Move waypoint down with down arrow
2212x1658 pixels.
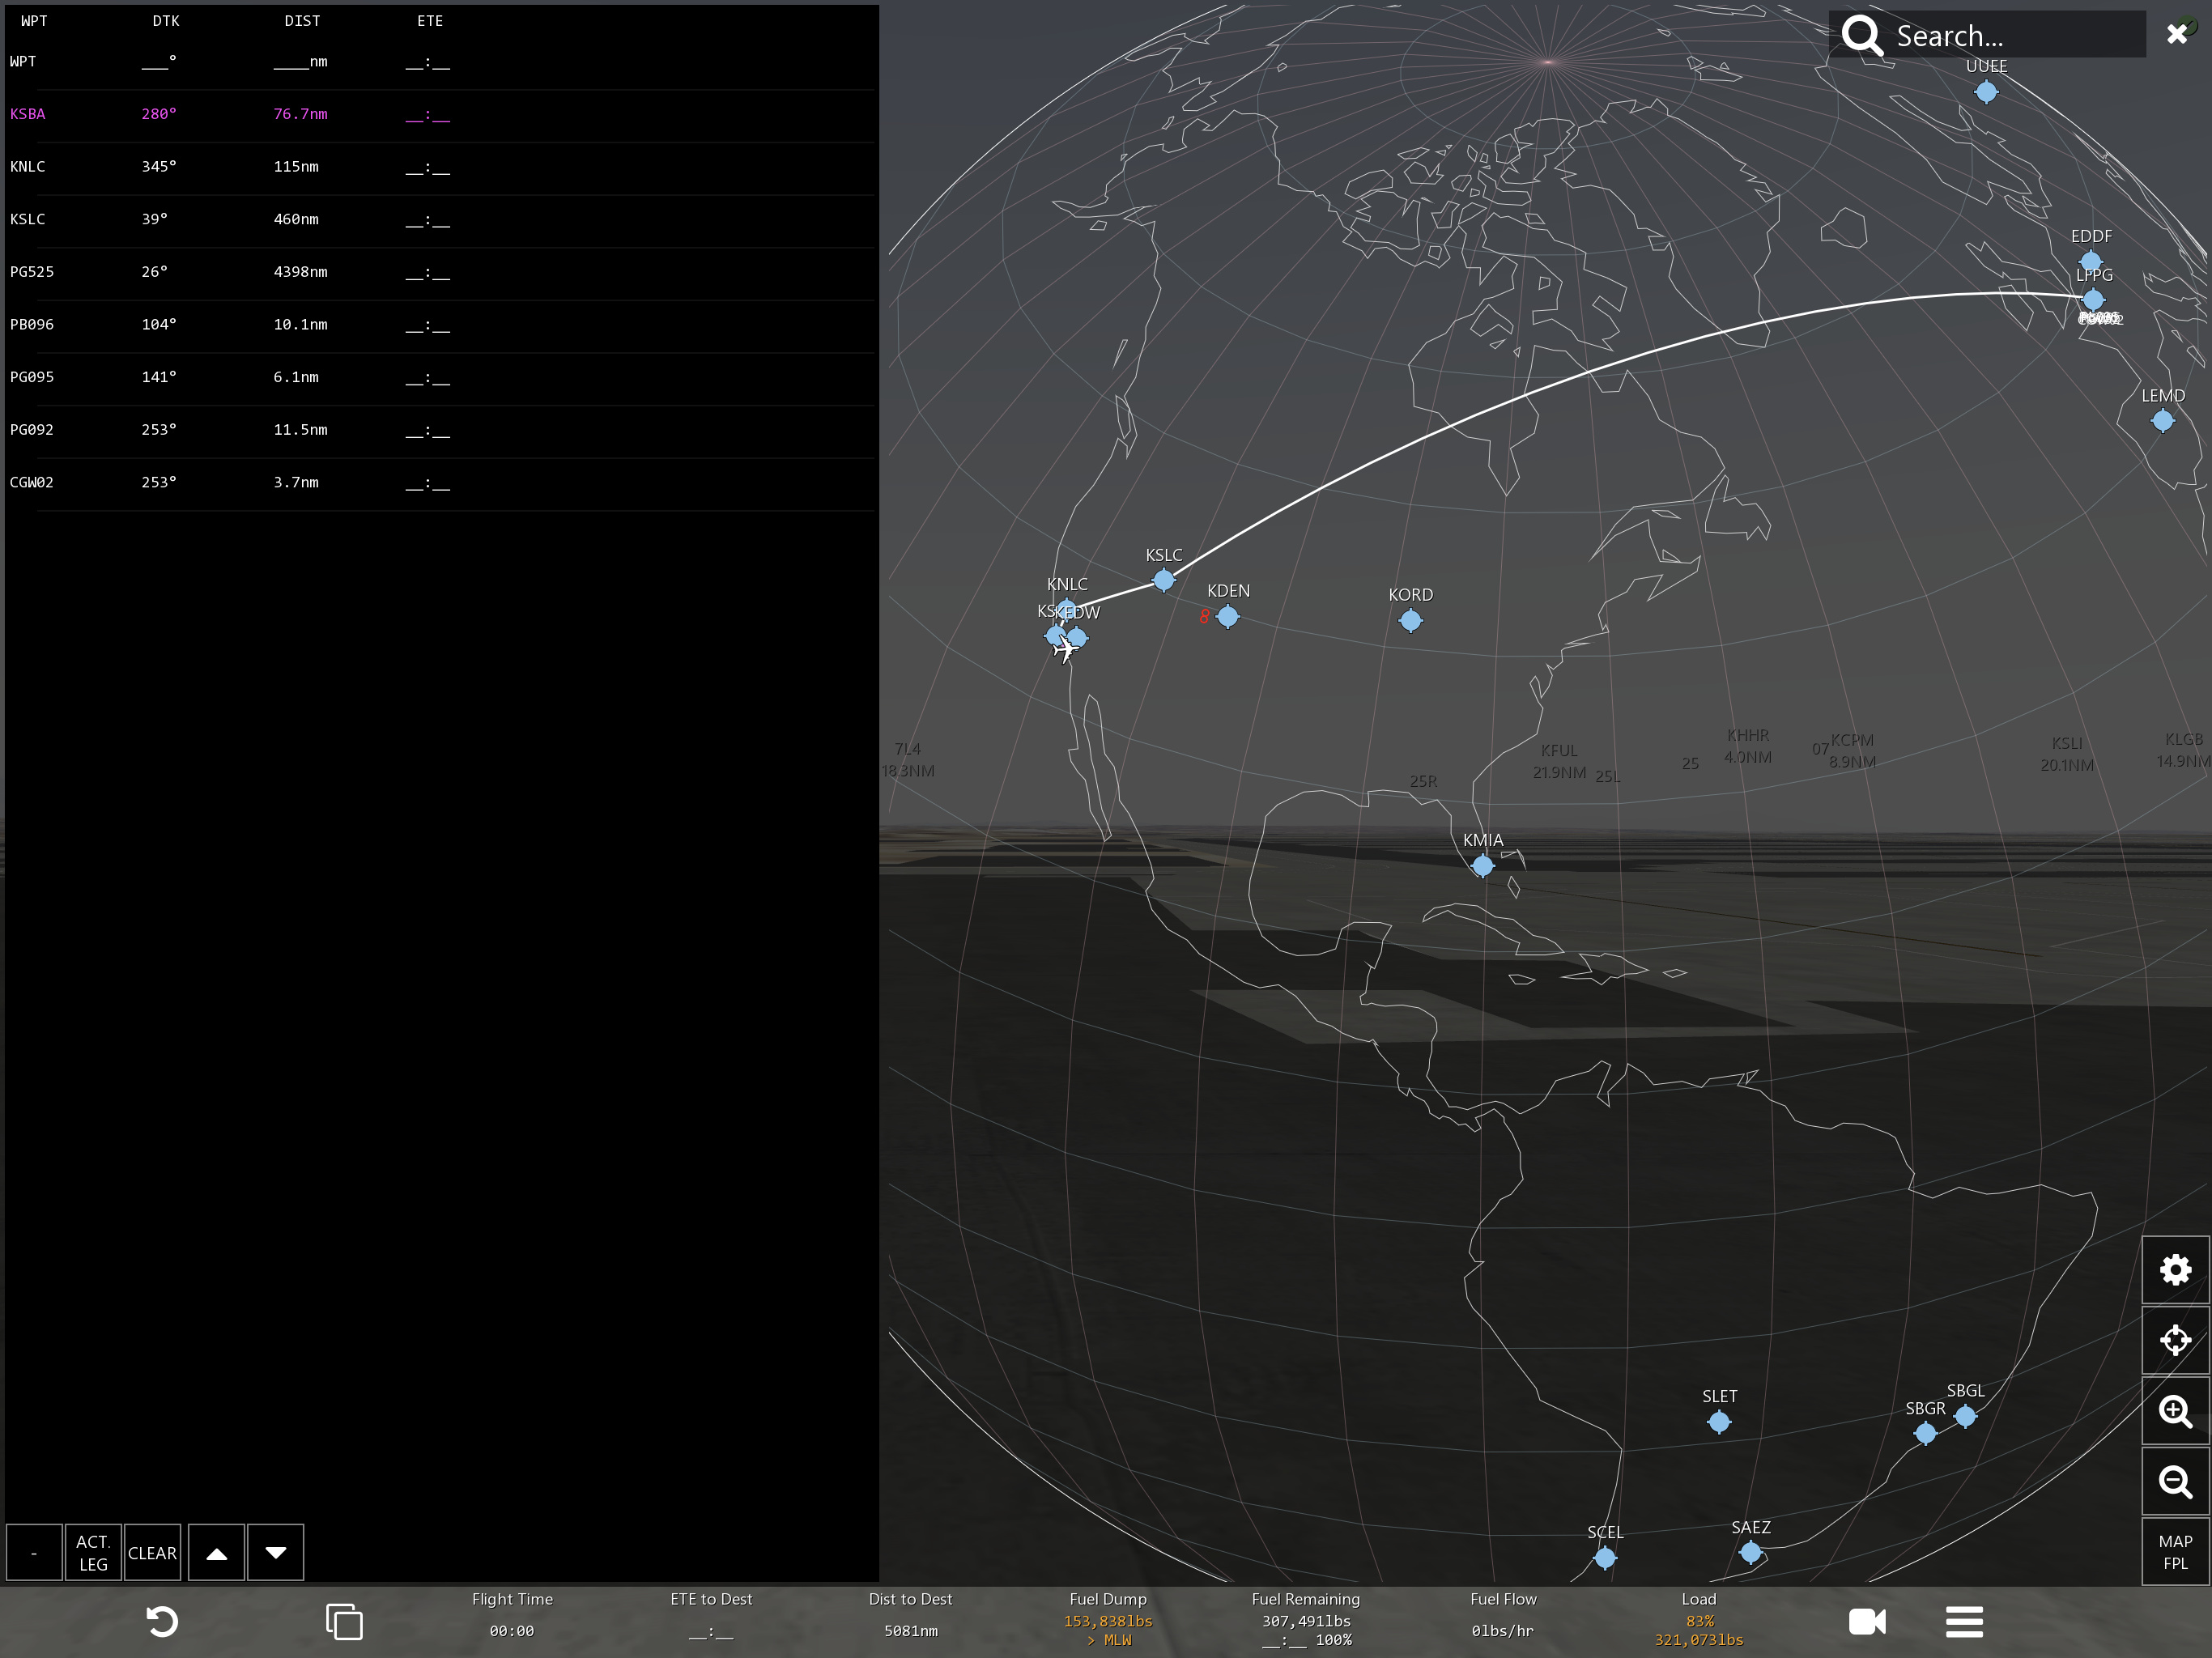point(276,1552)
